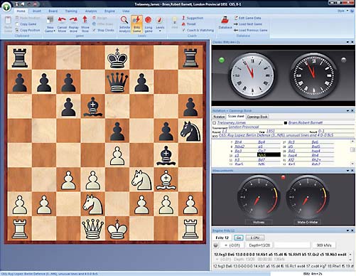Choose the Long game clock icon
The image size is (356, 276).
coord(149,24)
